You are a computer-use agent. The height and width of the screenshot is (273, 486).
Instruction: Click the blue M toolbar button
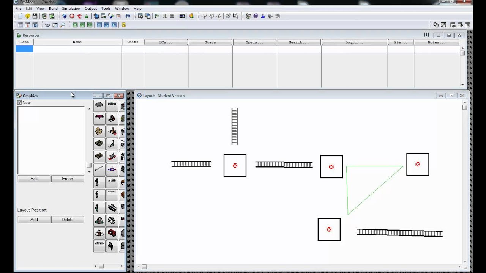[99, 25]
